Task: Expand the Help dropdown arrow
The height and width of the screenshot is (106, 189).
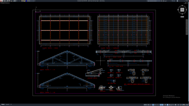Action: click(179, 1)
